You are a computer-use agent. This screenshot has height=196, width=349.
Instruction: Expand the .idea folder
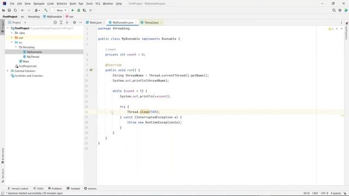pos(12,33)
